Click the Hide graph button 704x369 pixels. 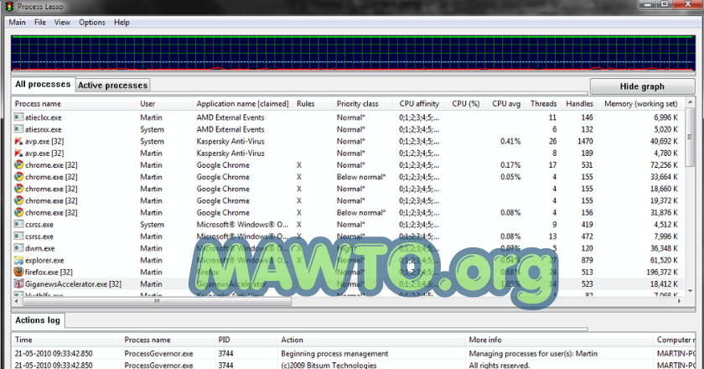642,86
